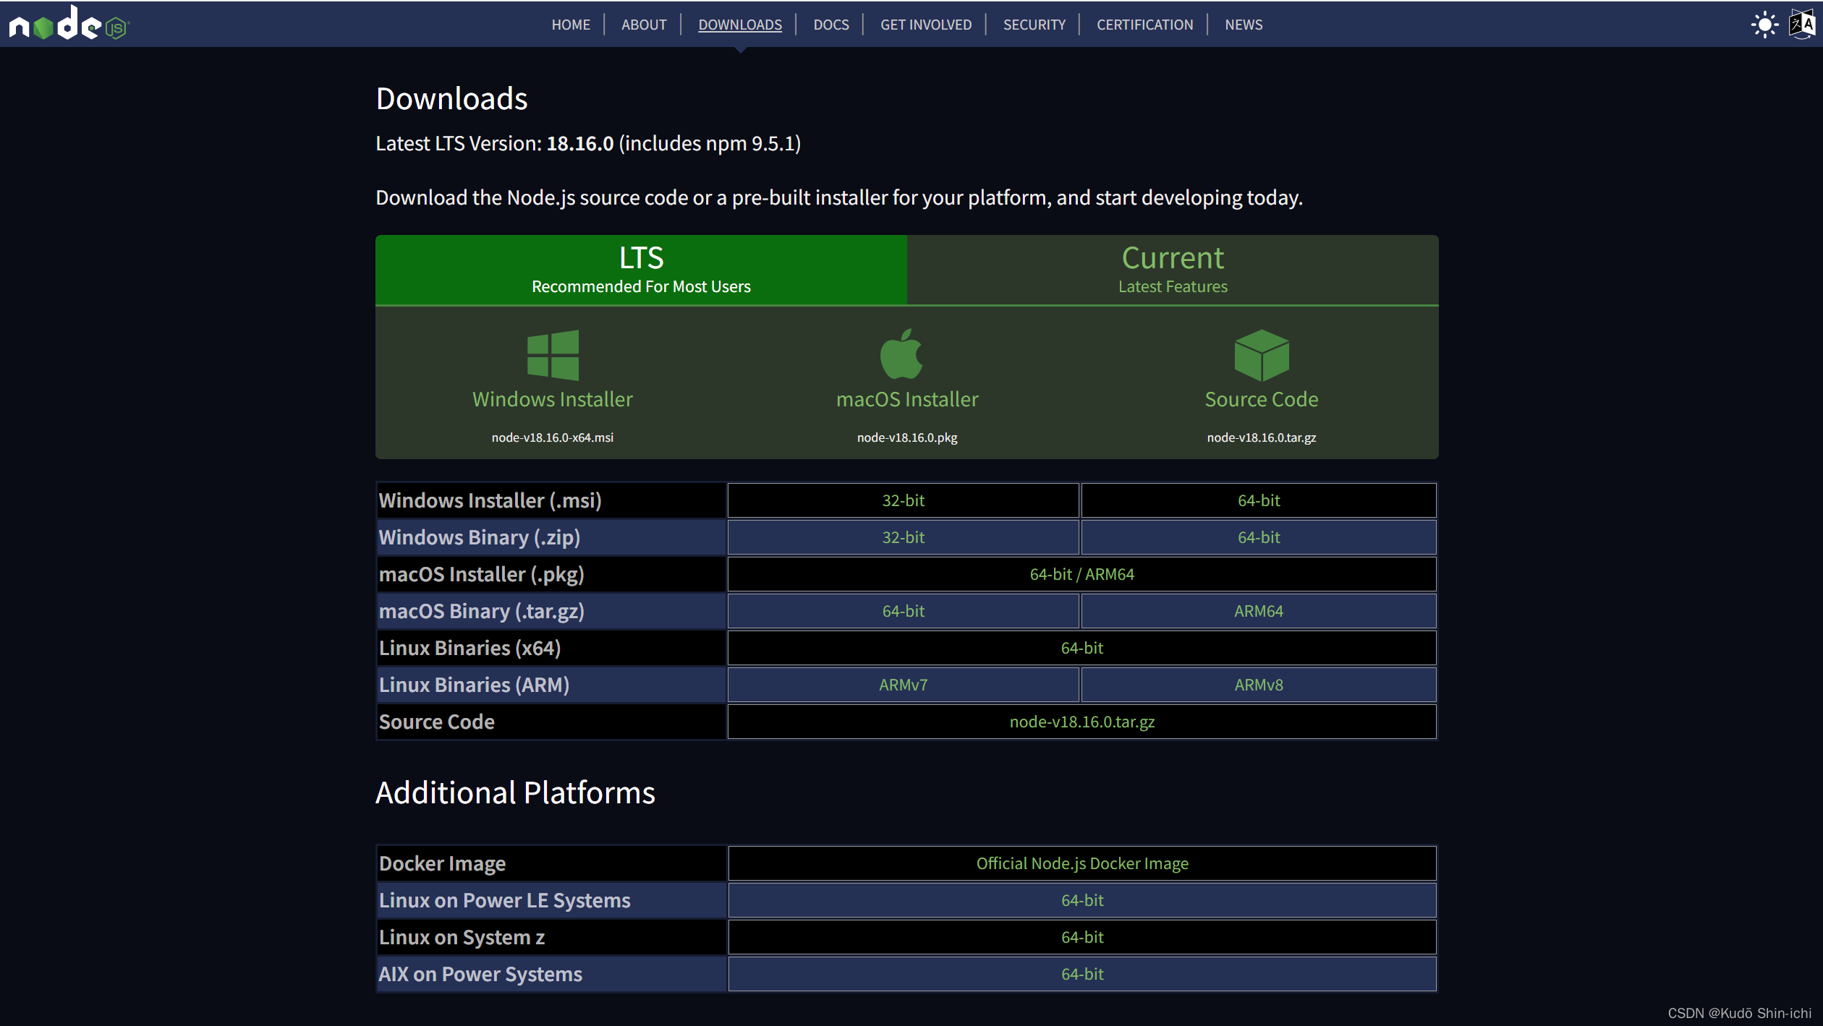Click the 'Source Code' table row header

(x=551, y=722)
